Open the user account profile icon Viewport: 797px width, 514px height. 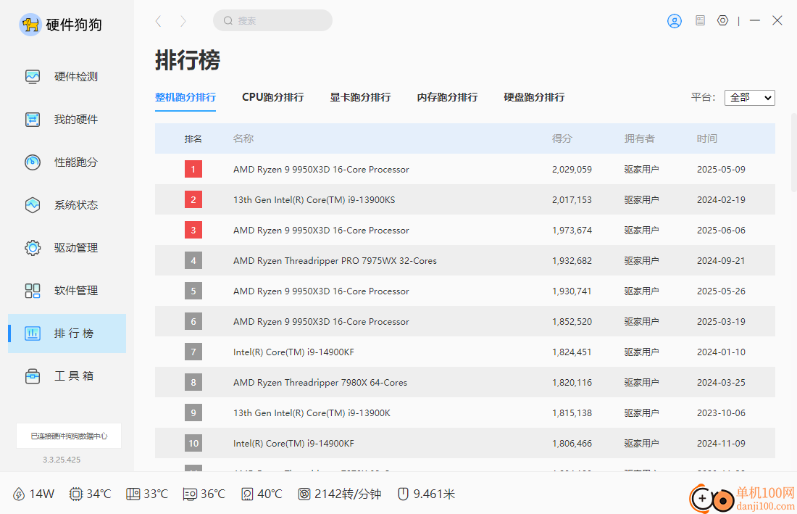coord(675,21)
